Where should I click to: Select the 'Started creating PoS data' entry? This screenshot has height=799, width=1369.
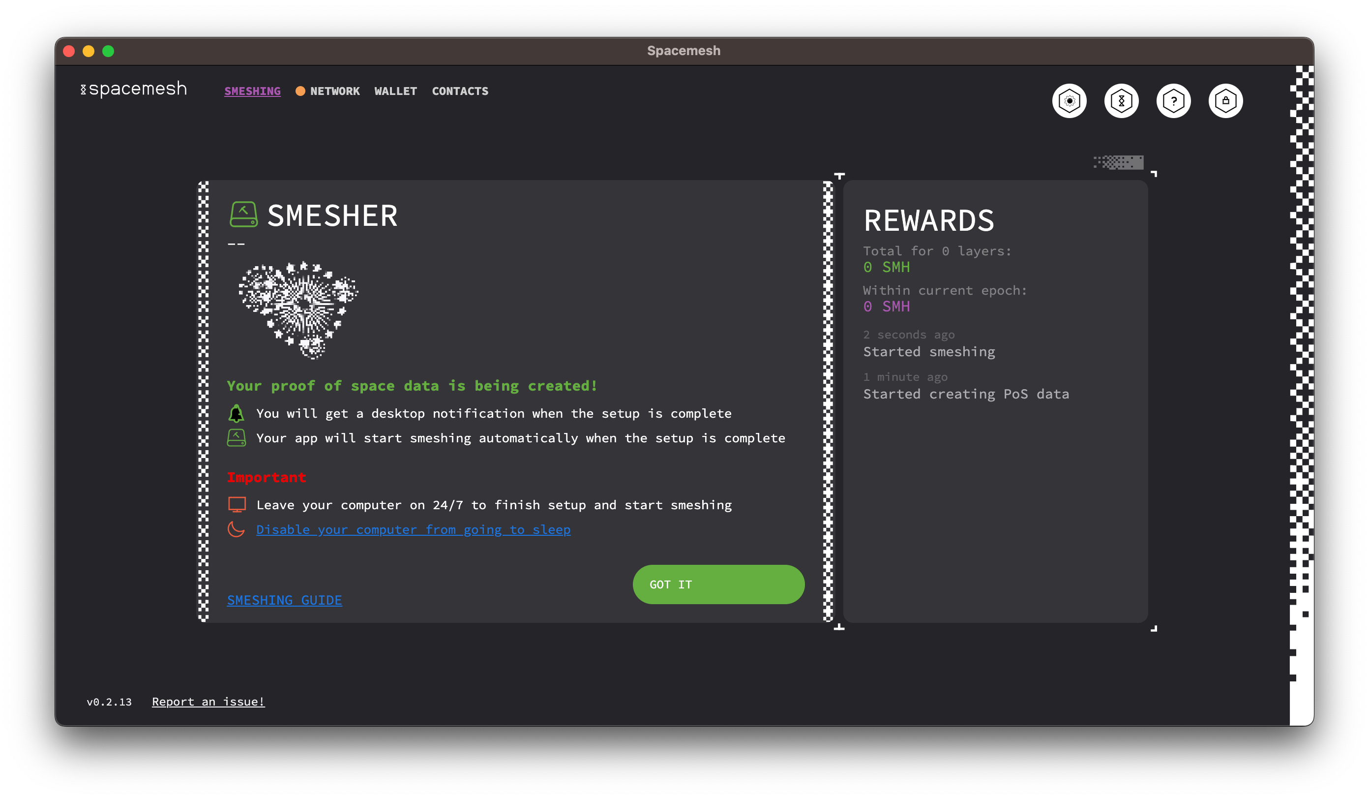pos(966,394)
